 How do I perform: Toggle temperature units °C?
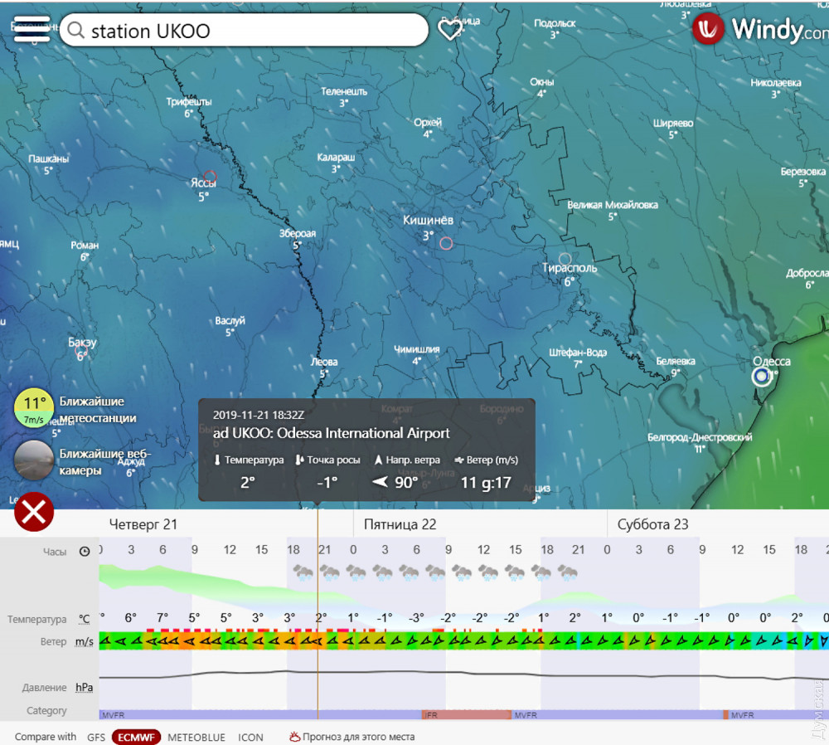(84, 619)
